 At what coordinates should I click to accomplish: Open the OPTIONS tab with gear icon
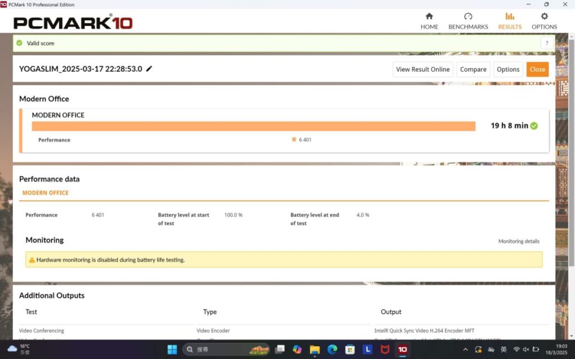tap(544, 21)
